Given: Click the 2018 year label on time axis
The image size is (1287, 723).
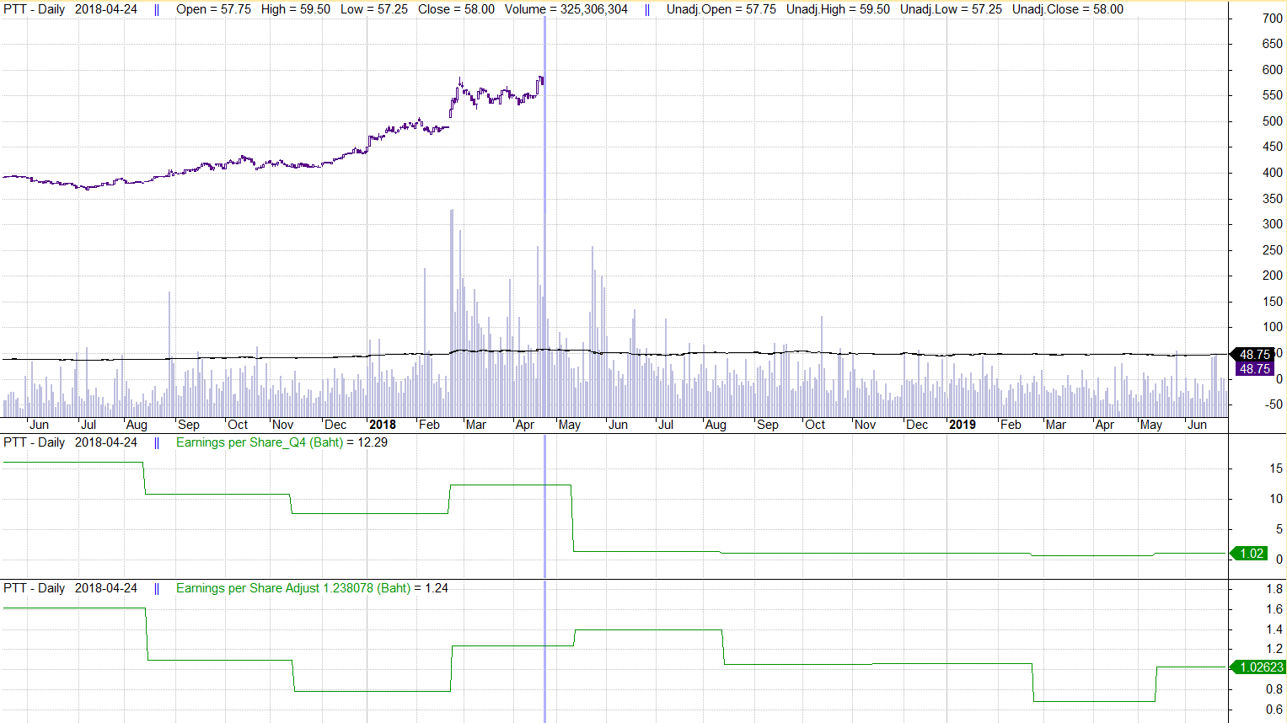Looking at the screenshot, I should coord(382,425).
